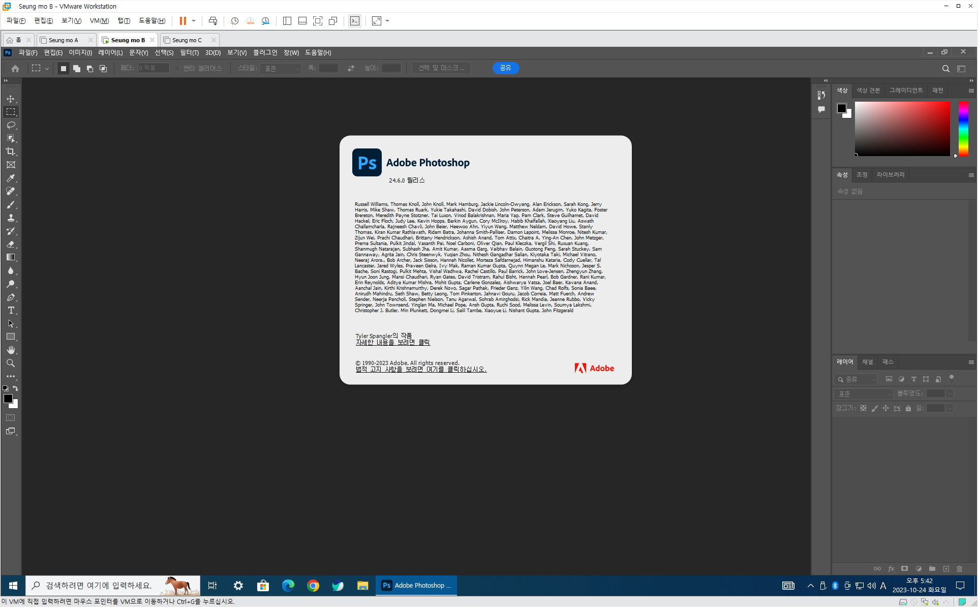Viewport: 978px width, 607px height.
Task: Toggle Quick Mask mode icon
Action: (11, 418)
